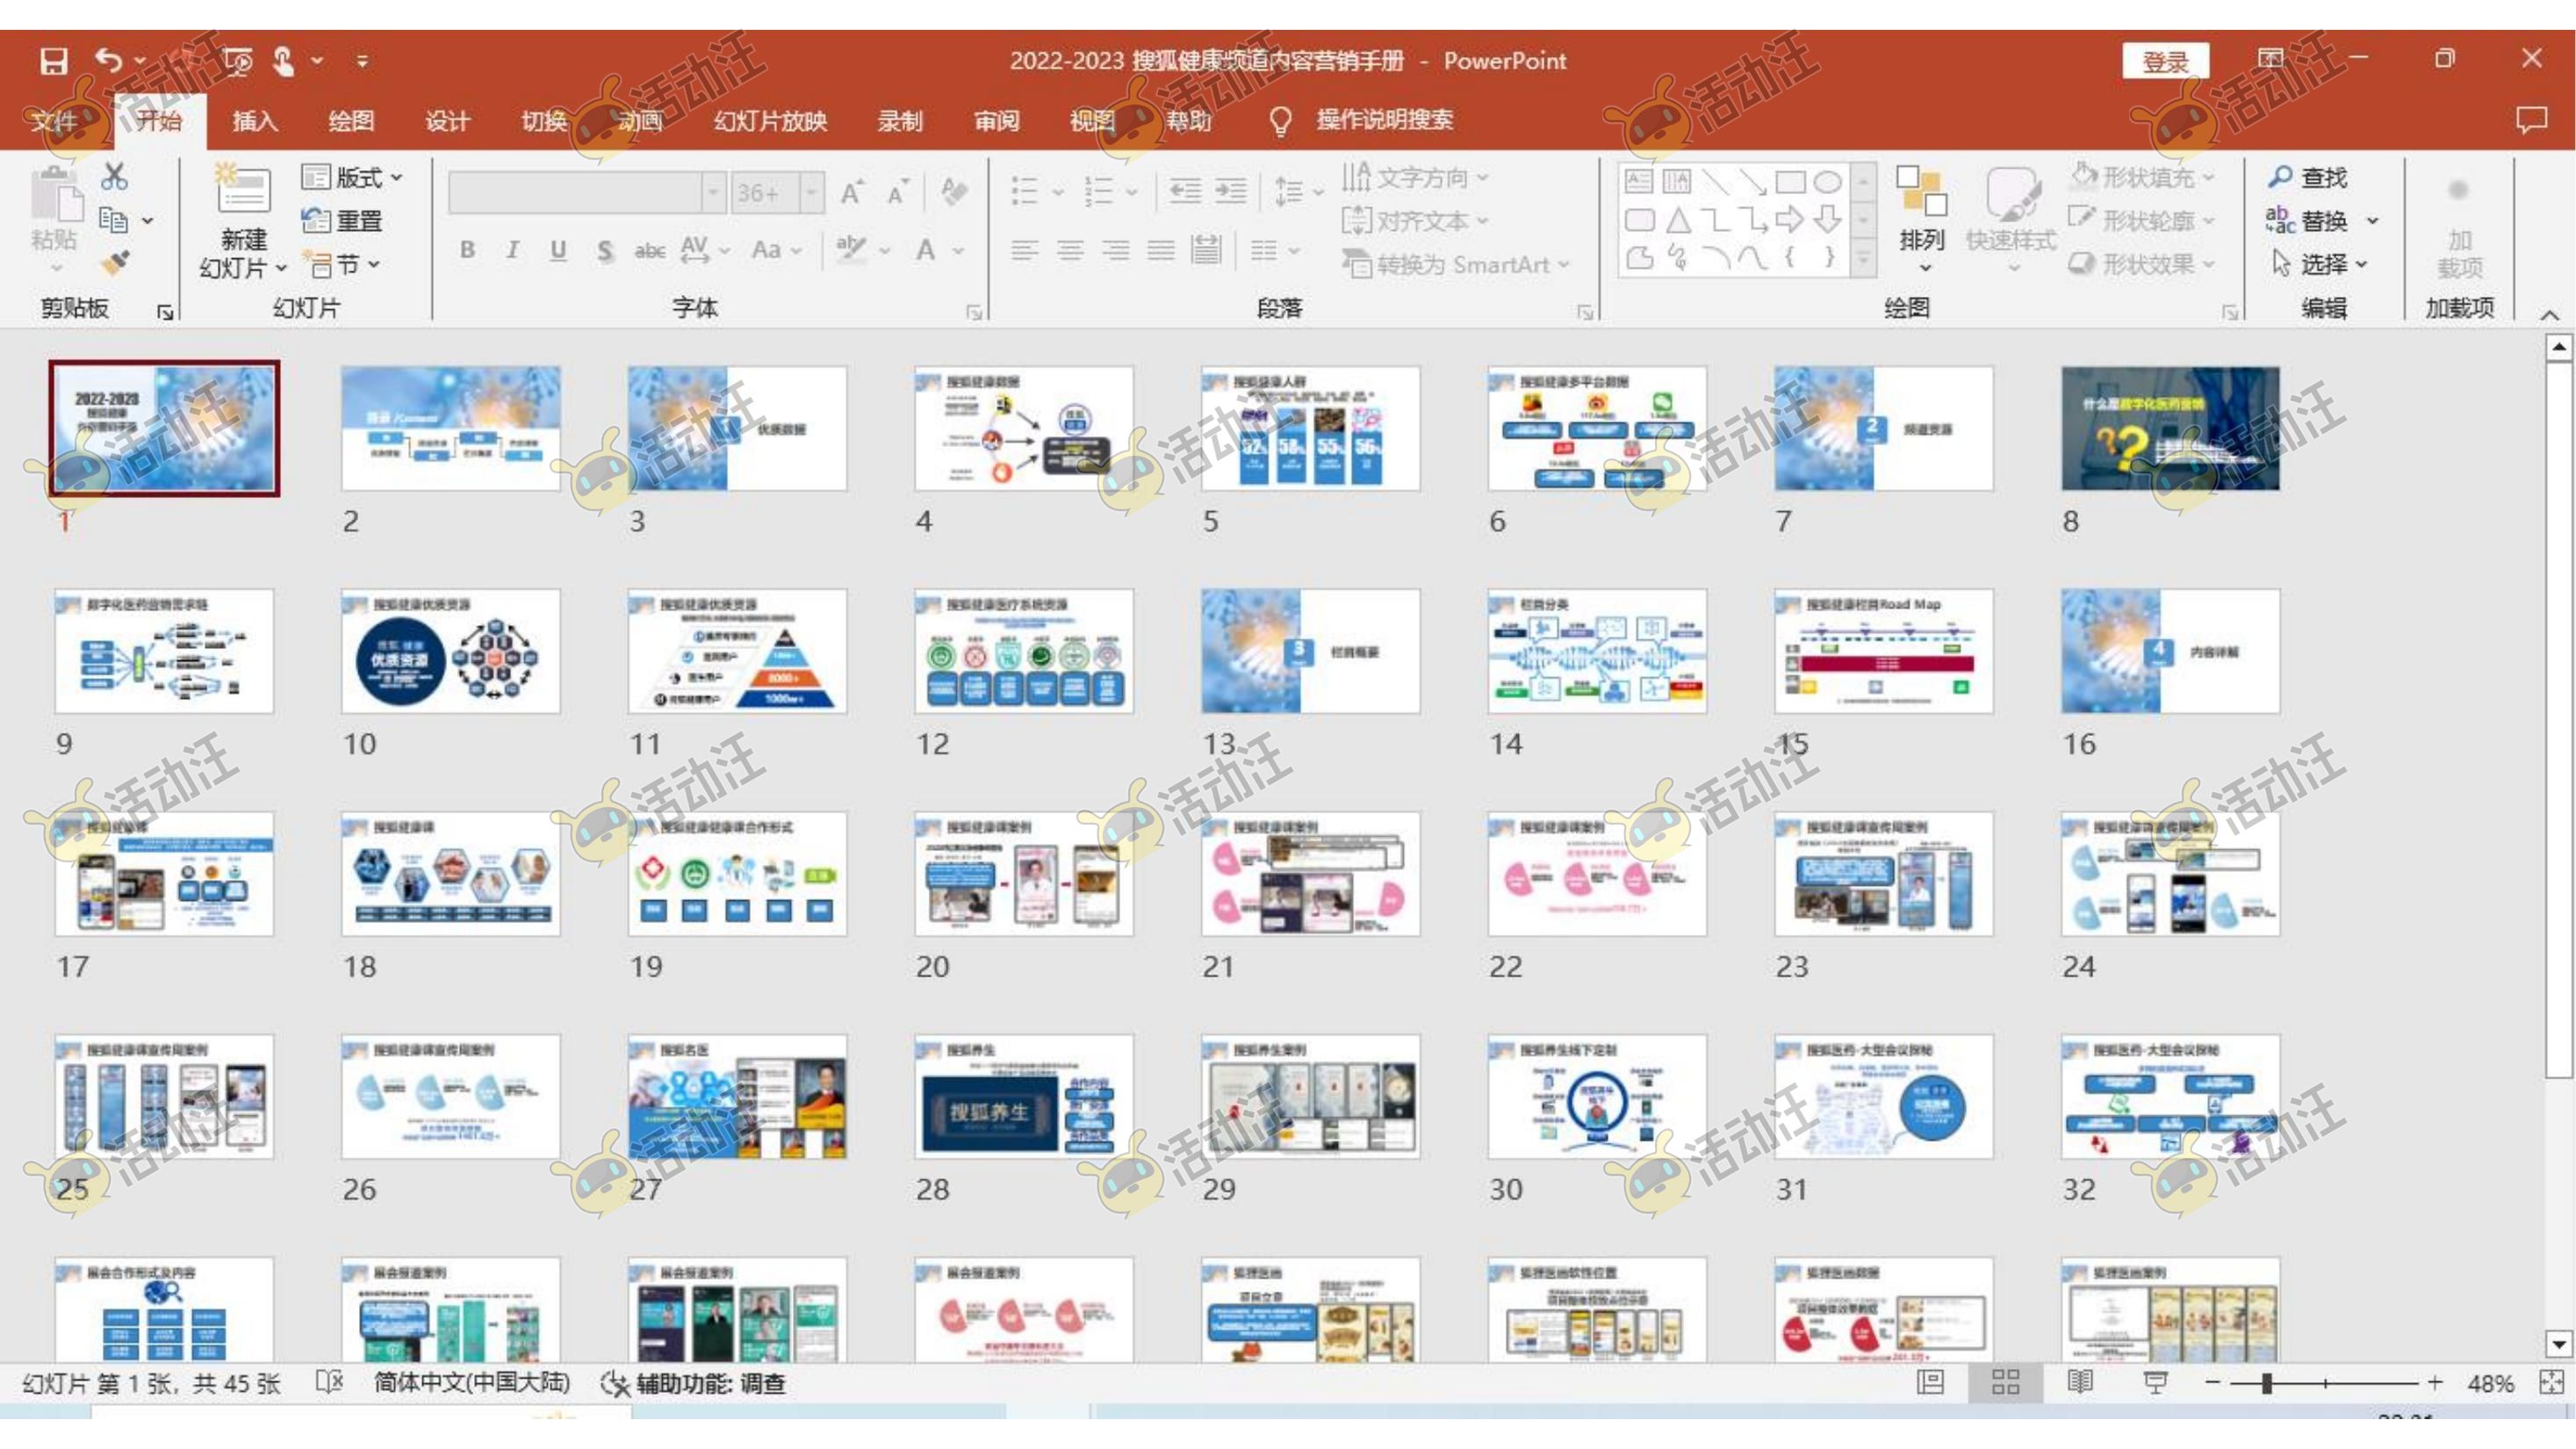Increase font size with the larger A icon

click(851, 192)
